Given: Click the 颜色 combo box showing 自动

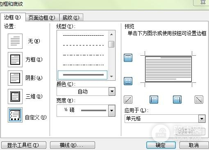Looking at the screenshot, I should tap(86, 91).
